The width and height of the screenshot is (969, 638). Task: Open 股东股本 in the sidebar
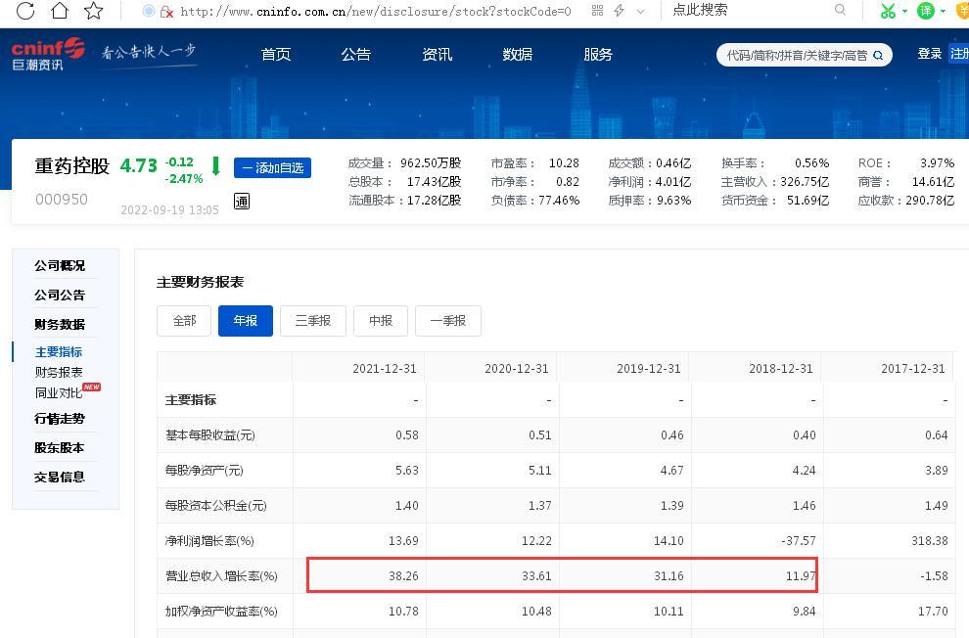coord(60,448)
